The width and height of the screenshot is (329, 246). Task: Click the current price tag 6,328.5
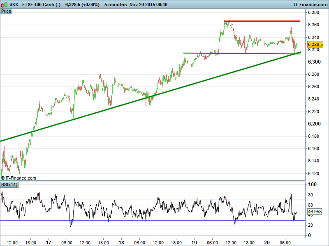pyautogui.click(x=315, y=44)
